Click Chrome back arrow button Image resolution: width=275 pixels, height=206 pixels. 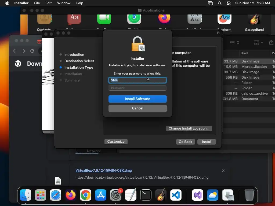(15, 51)
